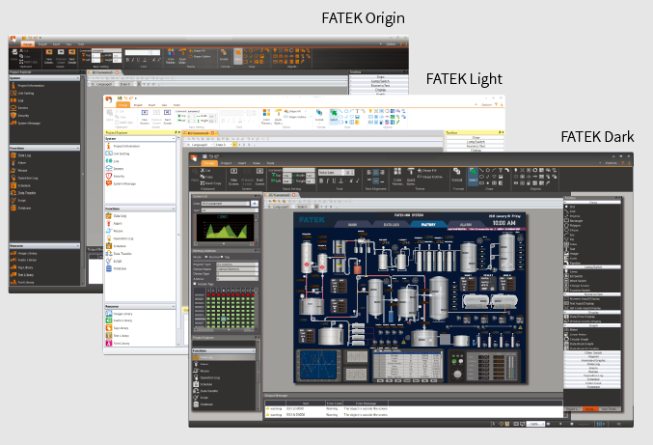
Task: Pick Image tool in Dark Toolbox panel
Action: 572,254
